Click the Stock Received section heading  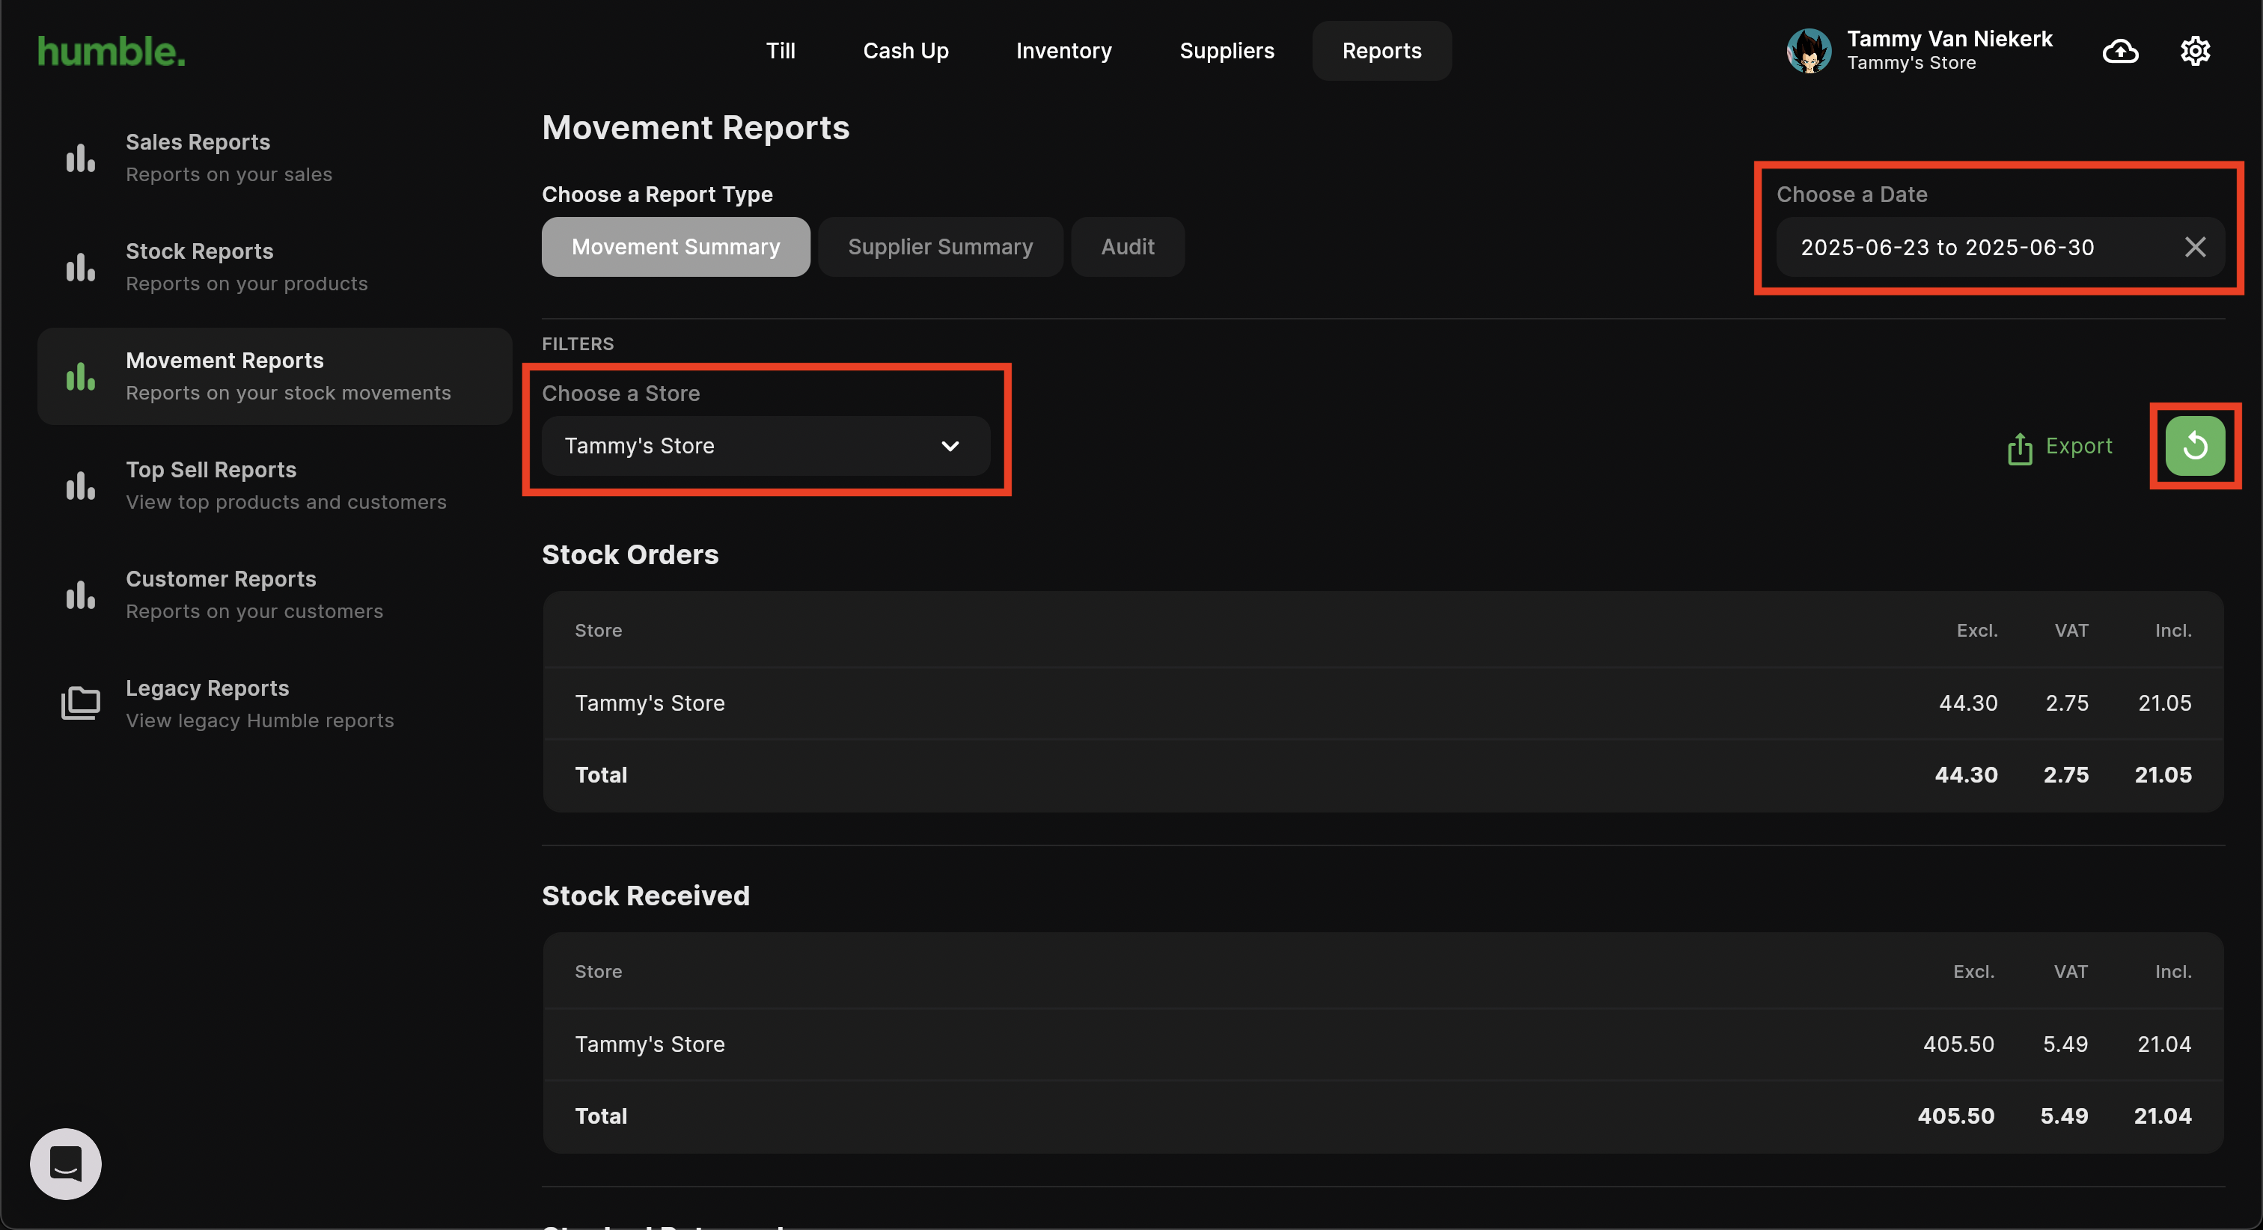[646, 896]
